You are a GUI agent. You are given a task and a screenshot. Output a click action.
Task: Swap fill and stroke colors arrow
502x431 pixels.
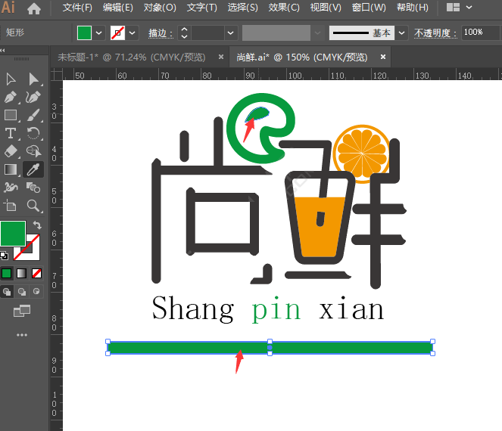click(x=36, y=225)
